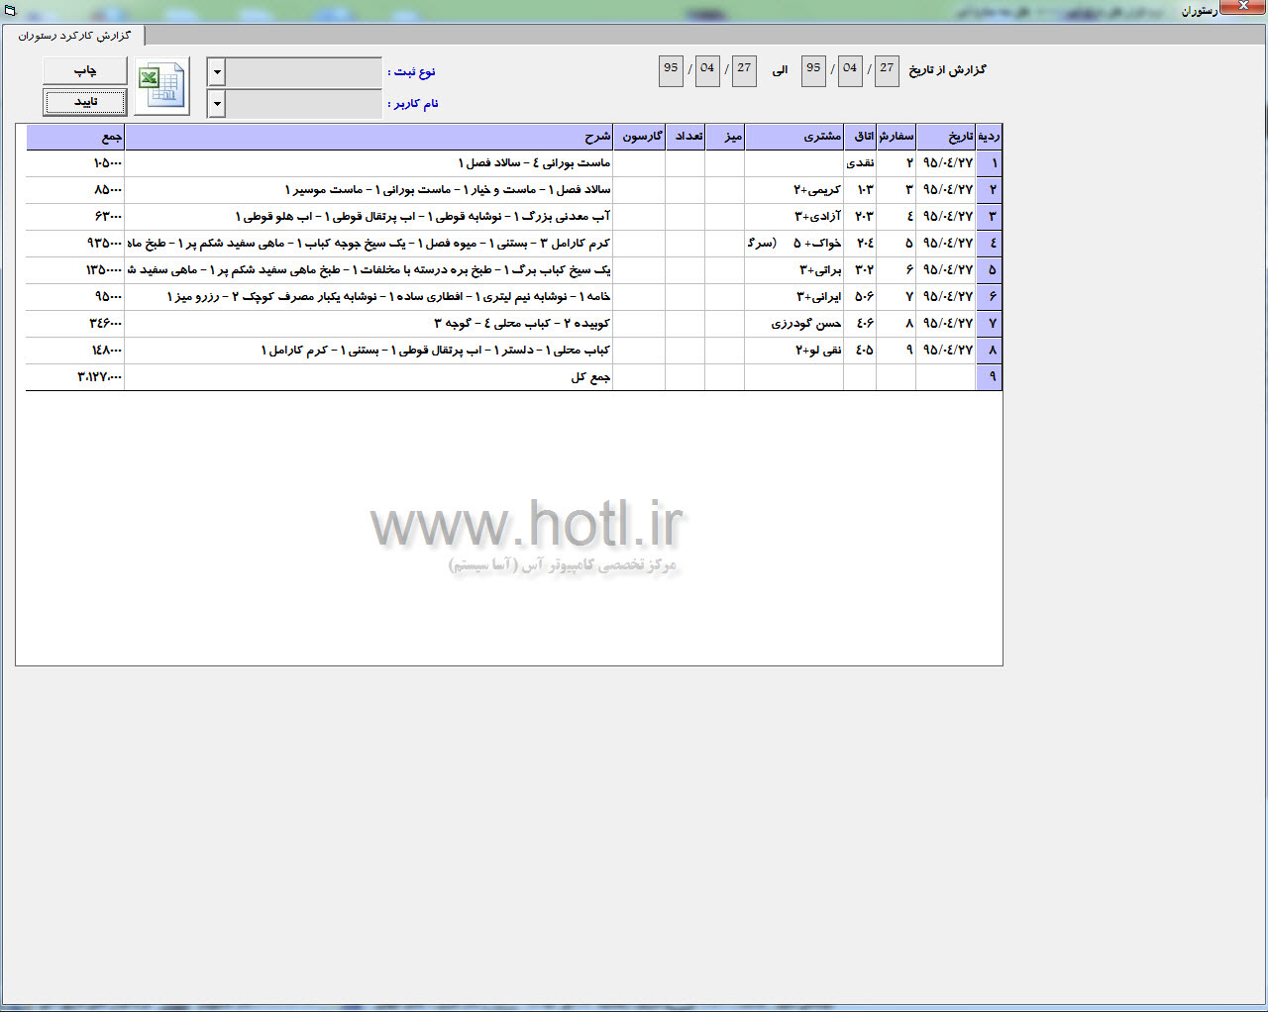Select the customer cell حسن گودرزی

point(793,324)
